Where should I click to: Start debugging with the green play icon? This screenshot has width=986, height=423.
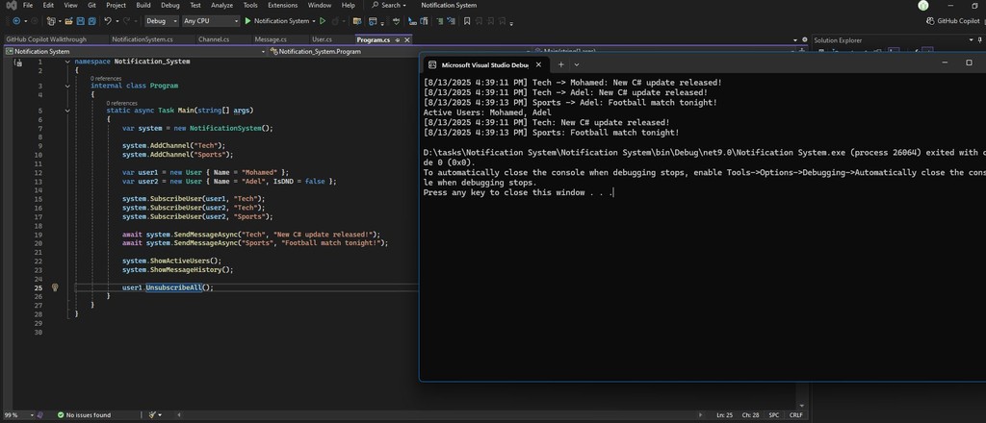(247, 20)
